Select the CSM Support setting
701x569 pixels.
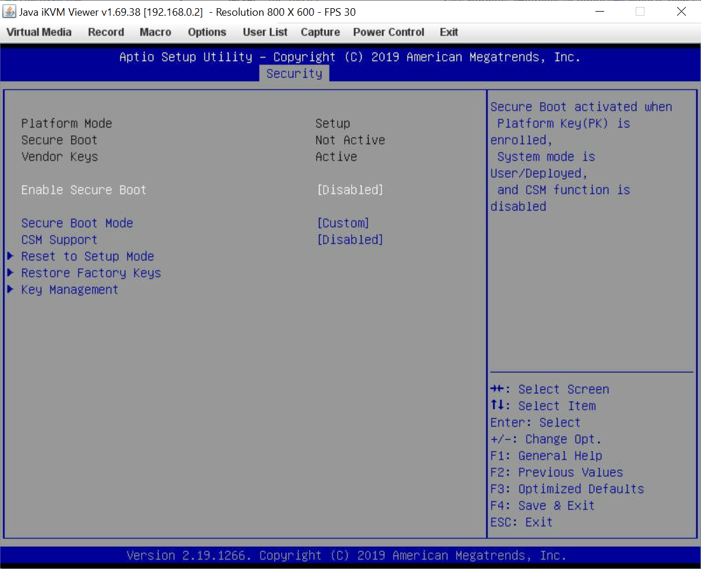tap(59, 240)
